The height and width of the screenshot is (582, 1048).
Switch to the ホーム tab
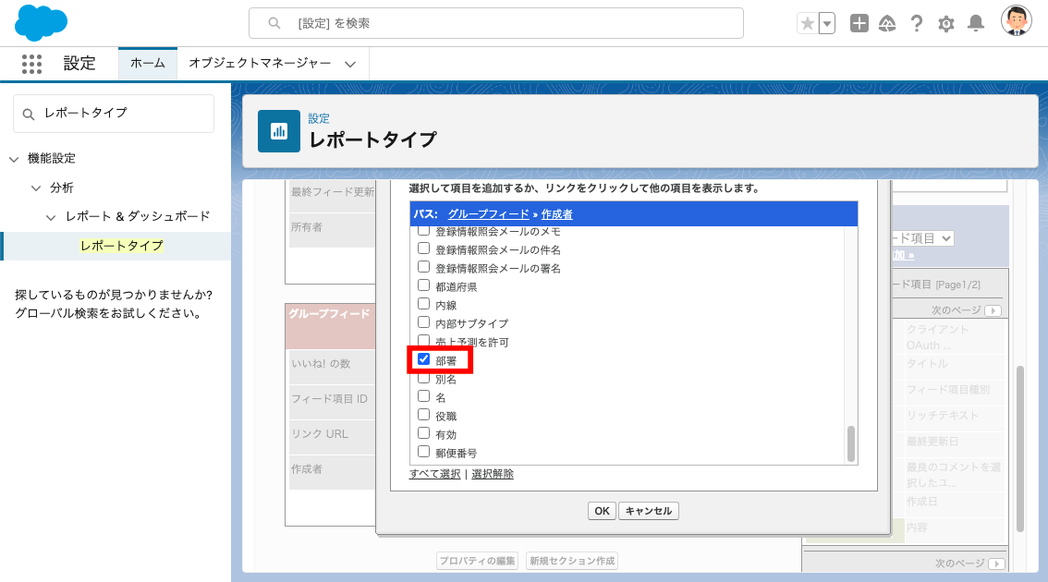point(148,64)
